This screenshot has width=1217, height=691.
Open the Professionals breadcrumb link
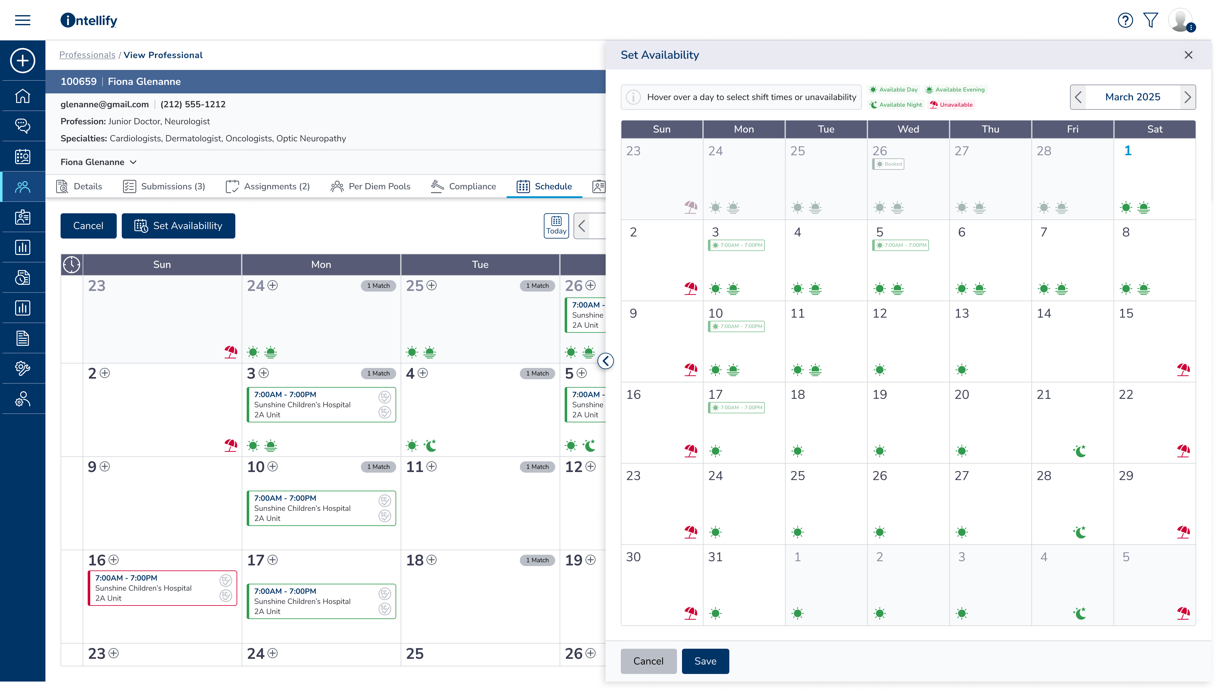[87, 55]
